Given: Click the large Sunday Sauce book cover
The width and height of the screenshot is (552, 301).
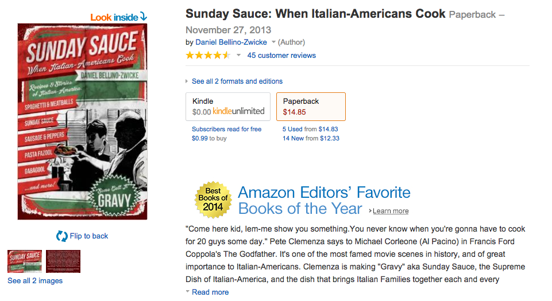Looking at the screenshot, I should tap(83, 122).
